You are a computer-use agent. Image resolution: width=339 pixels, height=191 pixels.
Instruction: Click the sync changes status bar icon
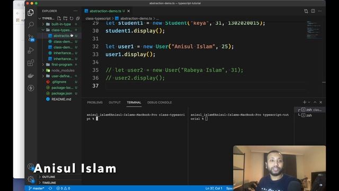[x=50, y=188]
